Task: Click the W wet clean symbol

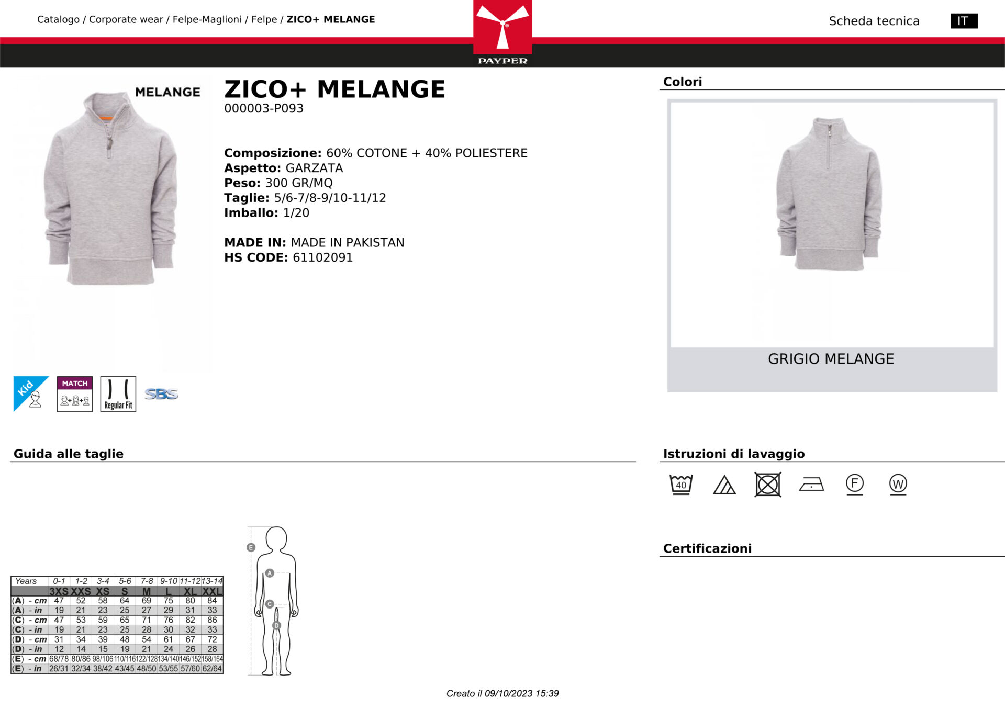Action: tap(898, 484)
